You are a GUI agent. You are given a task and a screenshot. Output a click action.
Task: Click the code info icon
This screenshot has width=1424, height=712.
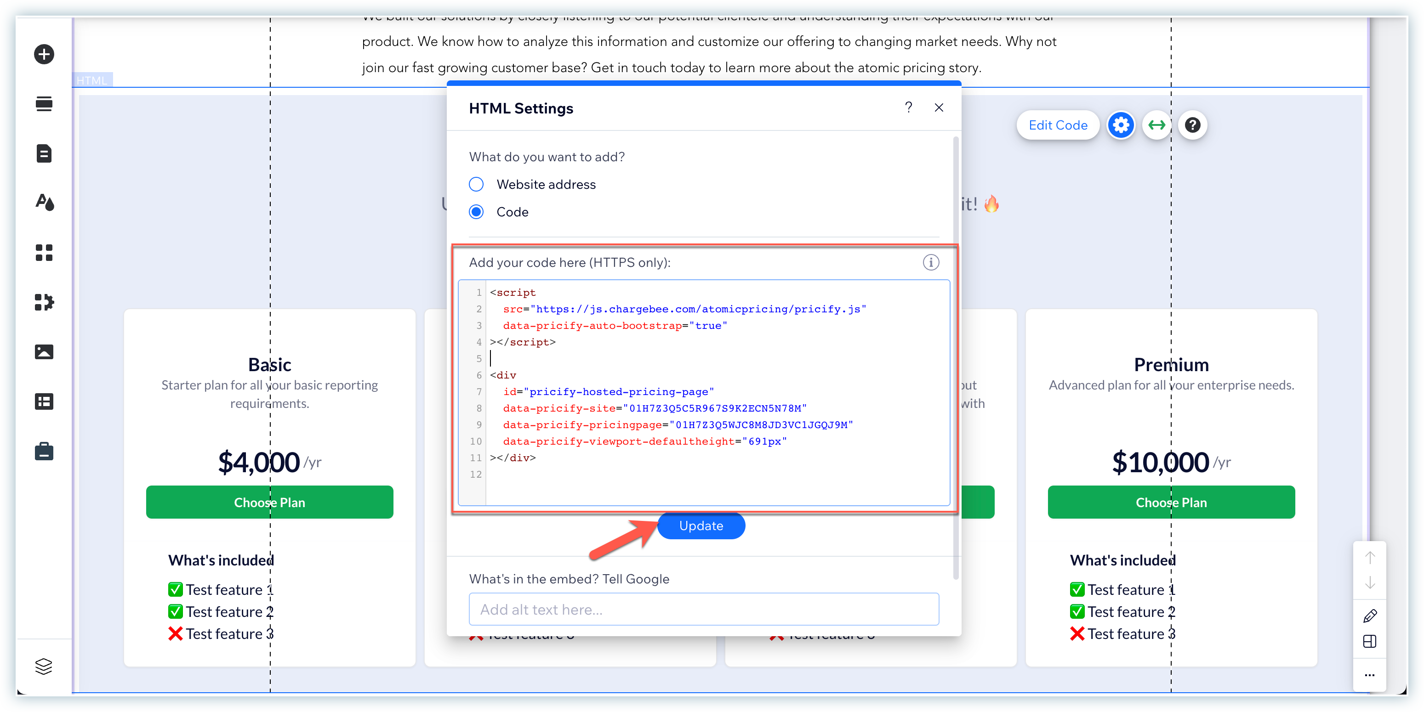pyautogui.click(x=931, y=262)
